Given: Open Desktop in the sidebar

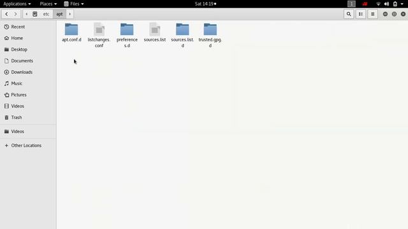Looking at the screenshot, I should tap(28, 50).
